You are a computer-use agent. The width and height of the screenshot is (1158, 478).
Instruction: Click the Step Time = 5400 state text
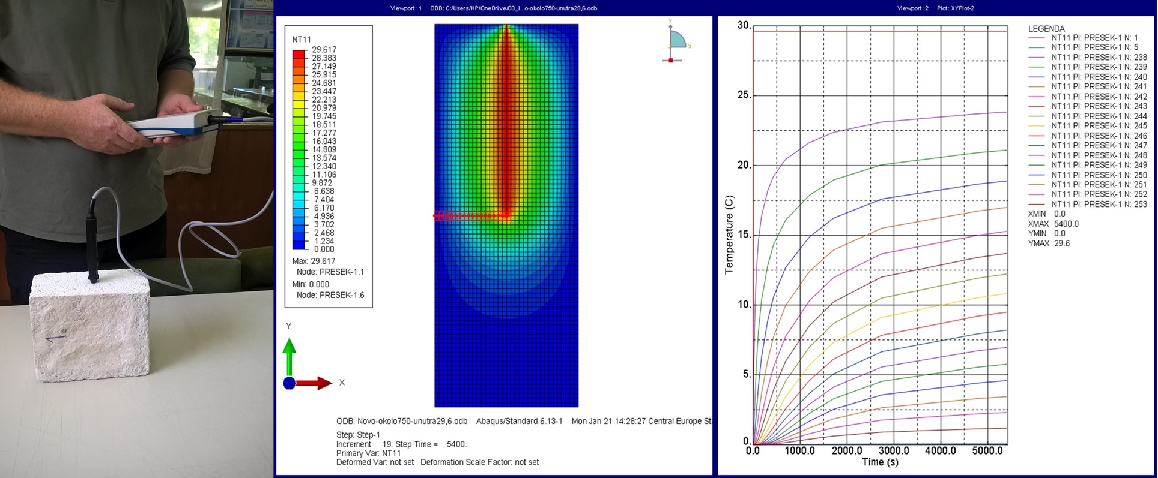tap(424, 444)
